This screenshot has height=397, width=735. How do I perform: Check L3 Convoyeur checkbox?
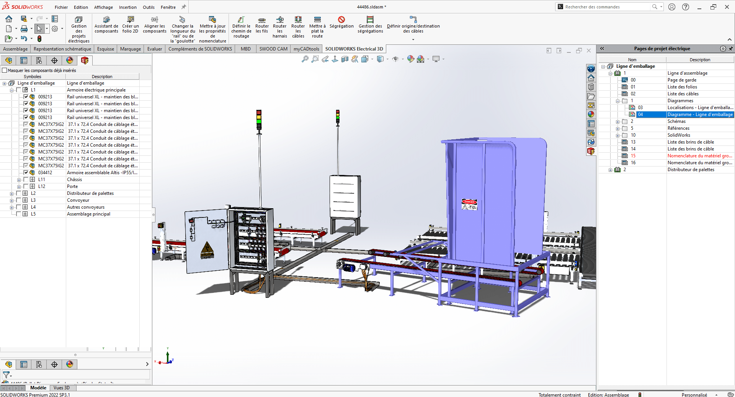pos(18,200)
